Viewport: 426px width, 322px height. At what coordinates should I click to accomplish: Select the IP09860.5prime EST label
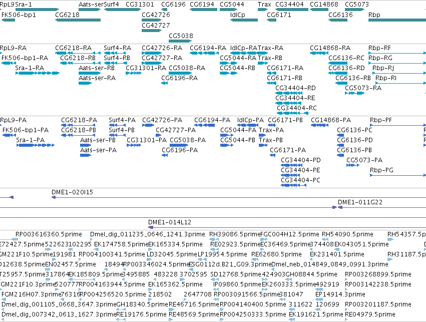pos(237,284)
